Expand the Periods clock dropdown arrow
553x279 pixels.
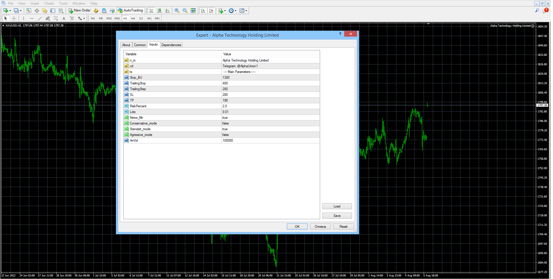pyautogui.click(x=236, y=11)
